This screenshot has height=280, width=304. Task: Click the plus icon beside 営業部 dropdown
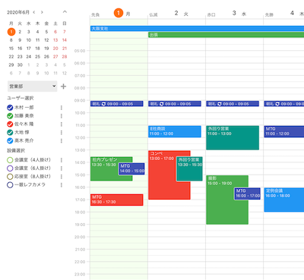[63, 87]
